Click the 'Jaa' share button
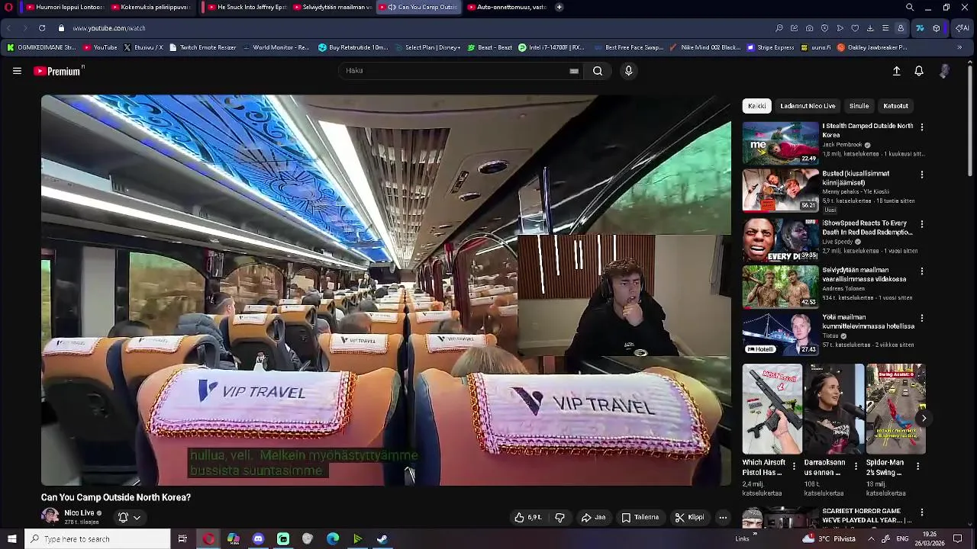The image size is (977, 549). (593, 518)
